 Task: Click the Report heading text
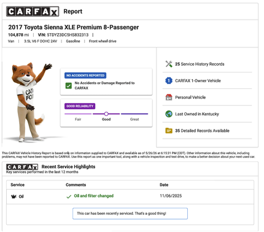click(73, 12)
